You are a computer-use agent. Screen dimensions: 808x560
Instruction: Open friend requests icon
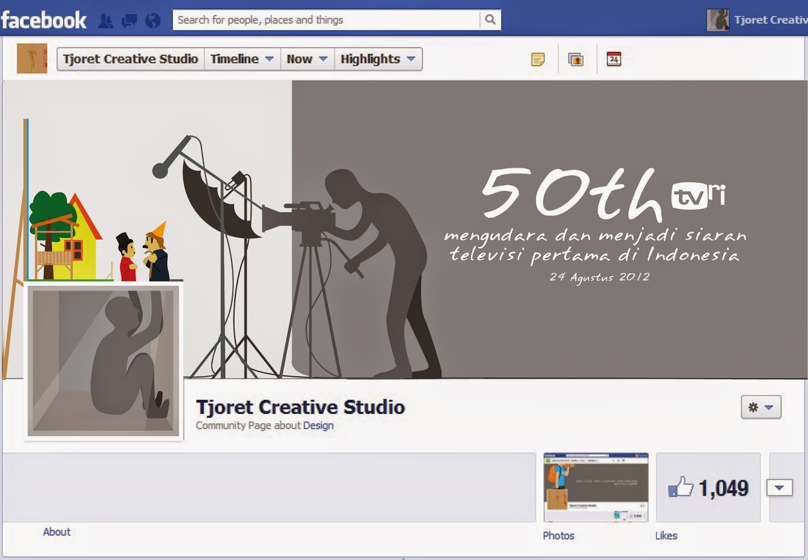click(x=106, y=21)
